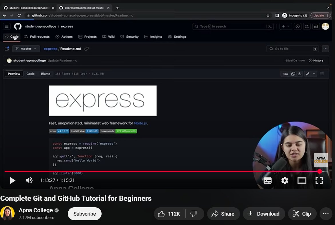335x225 pixels.
Task: Switch to Pull requests tab
Action: [x=37, y=37]
